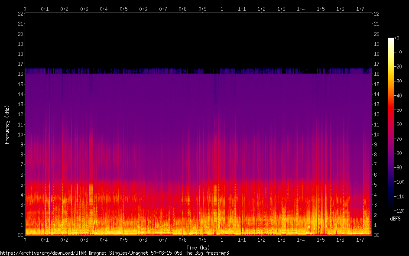Click the archive.org download URL at bottom
Image resolution: width=409 pixels, height=256 pixels.
(114, 253)
